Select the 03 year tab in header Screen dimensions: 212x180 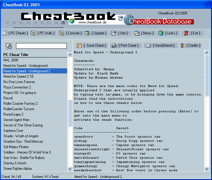pos(49,23)
